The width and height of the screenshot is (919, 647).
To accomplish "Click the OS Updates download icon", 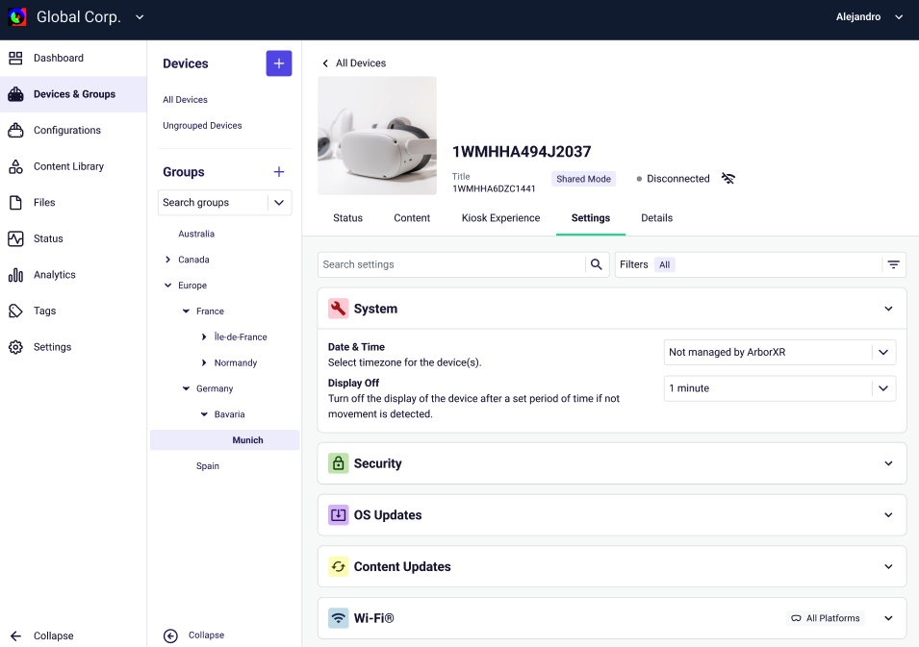I will tap(338, 515).
